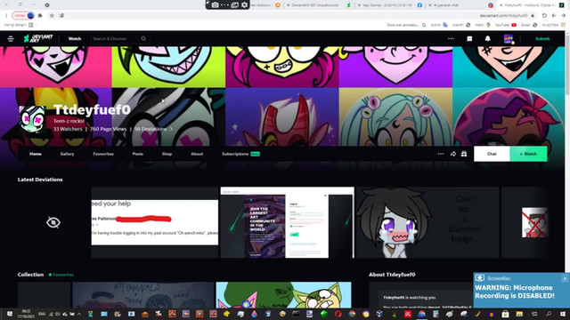Click the Submit link in header
The height and width of the screenshot is (320, 570).
point(542,38)
